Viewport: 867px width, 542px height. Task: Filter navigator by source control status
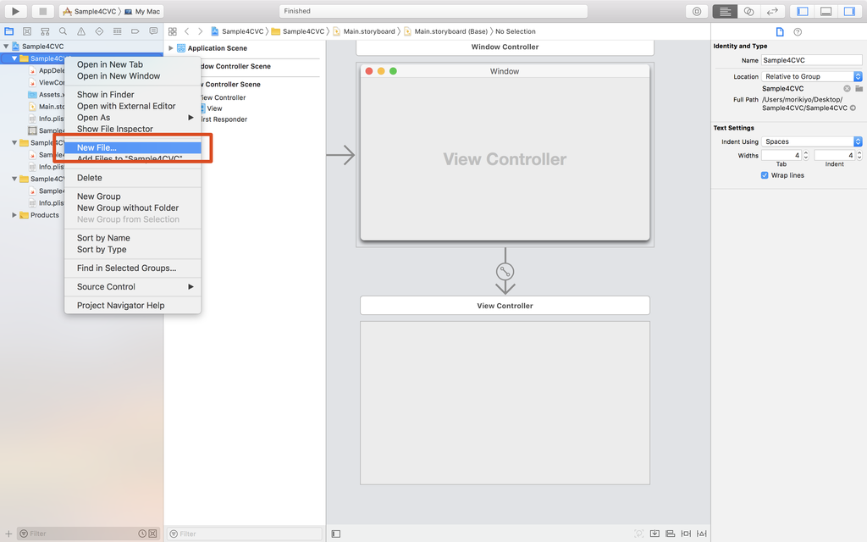pyautogui.click(x=152, y=534)
